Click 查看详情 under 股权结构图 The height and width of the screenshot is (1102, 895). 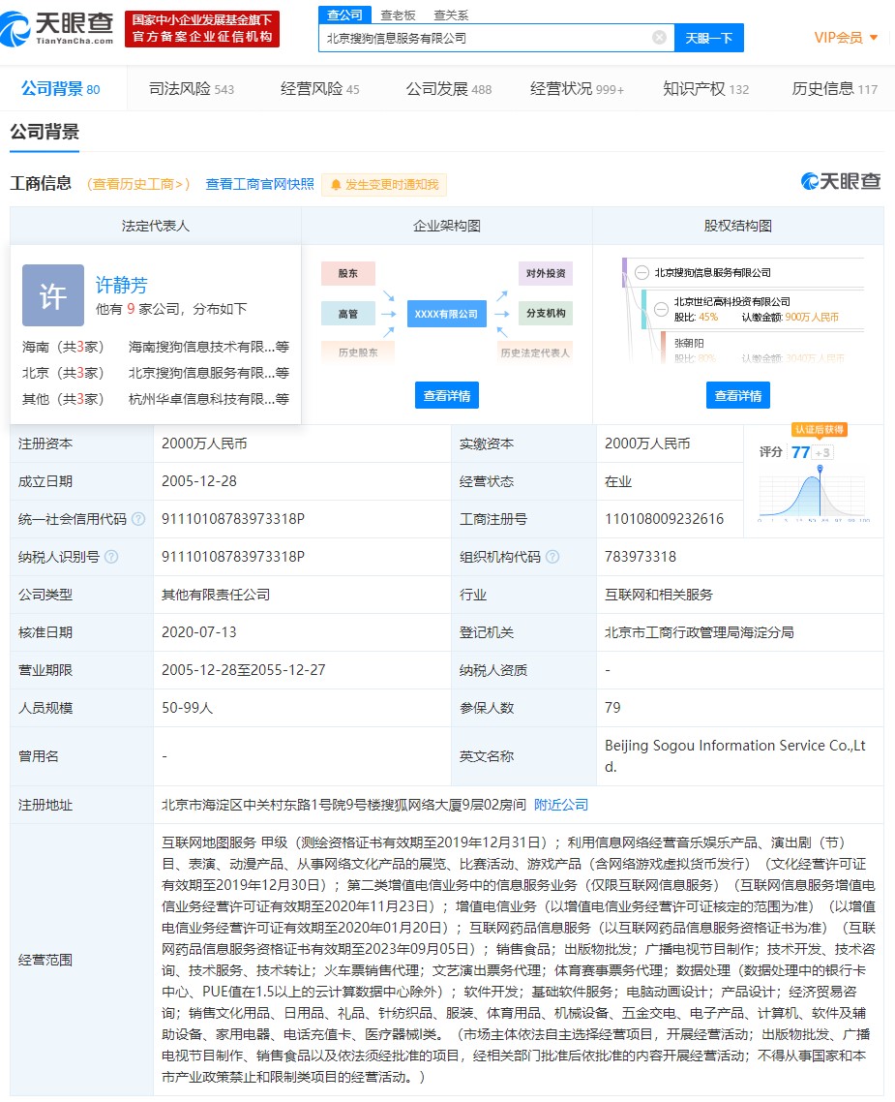click(738, 396)
